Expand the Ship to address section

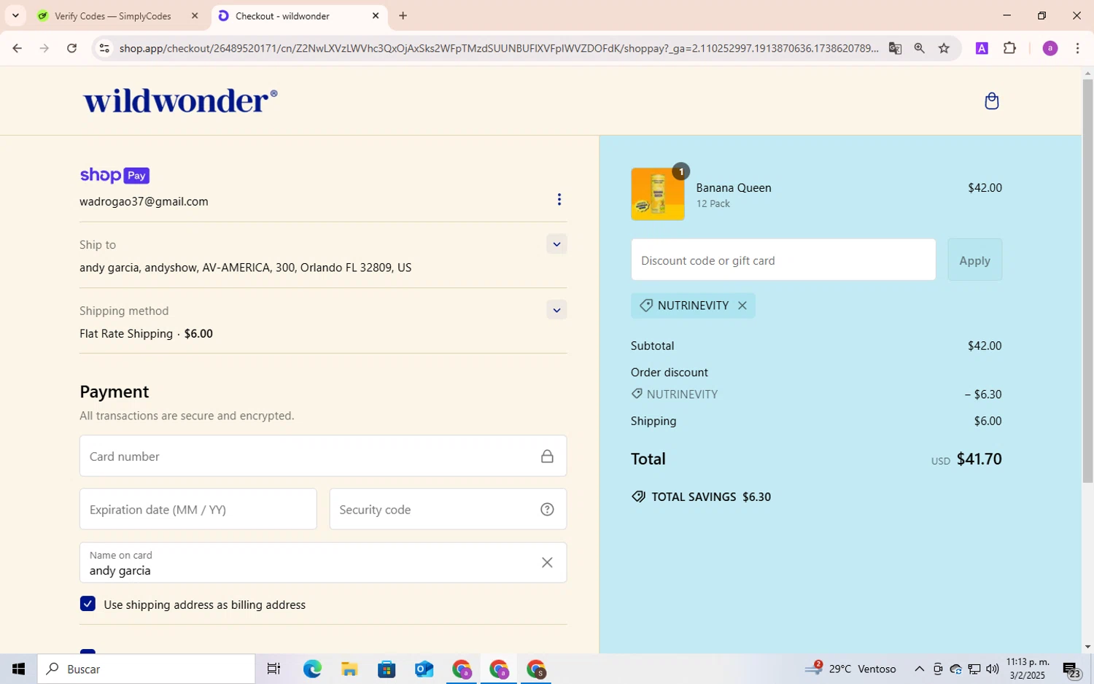(556, 244)
